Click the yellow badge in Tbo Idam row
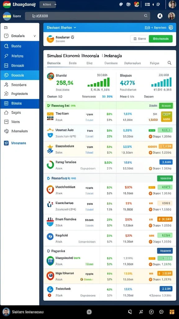179x319 pixels. [167, 117]
